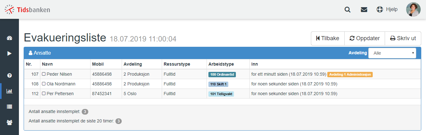The image size is (426, 135).
Task: Open the messages envelope icon
Action: click(x=364, y=9)
